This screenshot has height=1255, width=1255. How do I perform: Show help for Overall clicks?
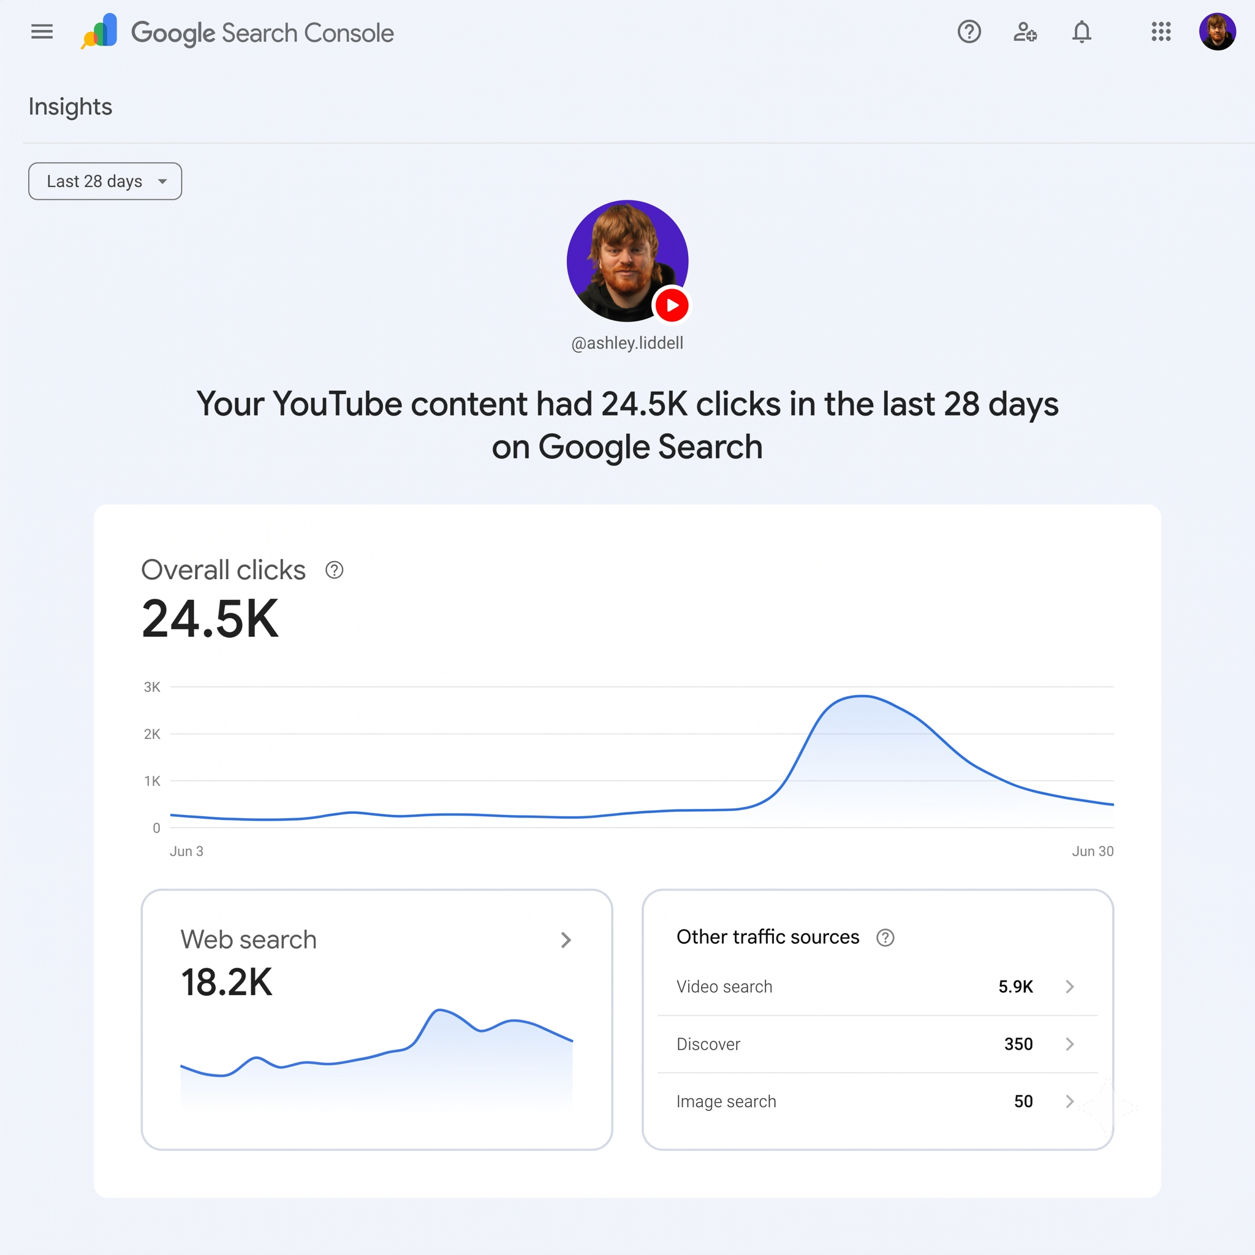pos(334,570)
